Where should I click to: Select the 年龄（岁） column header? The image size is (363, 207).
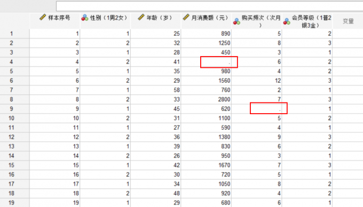(156, 21)
